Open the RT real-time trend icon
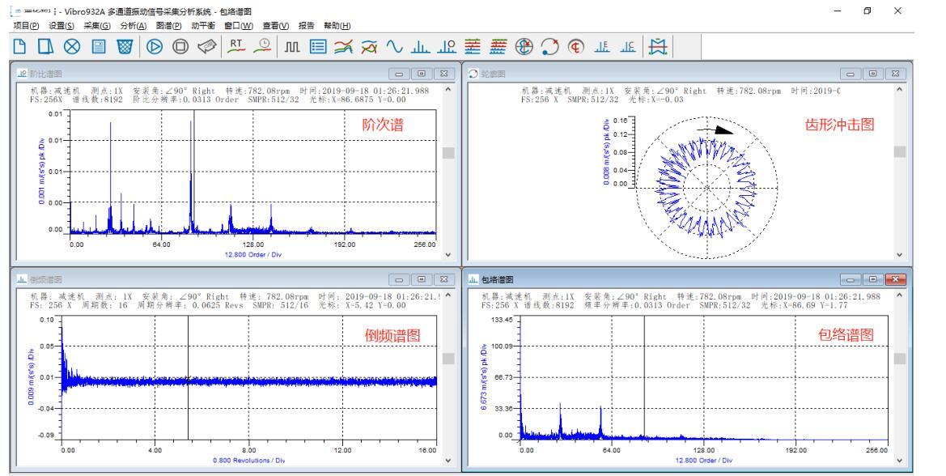 tap(236, 46)
